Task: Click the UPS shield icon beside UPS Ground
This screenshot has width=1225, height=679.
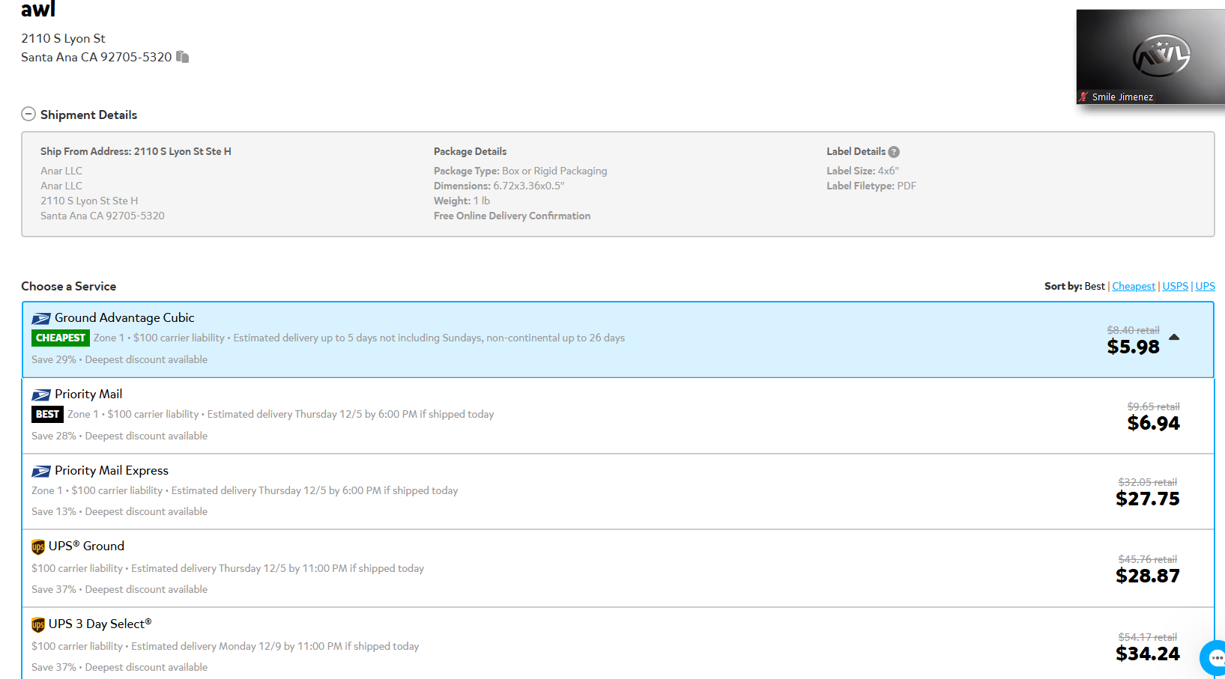Action: click(38, 547)
